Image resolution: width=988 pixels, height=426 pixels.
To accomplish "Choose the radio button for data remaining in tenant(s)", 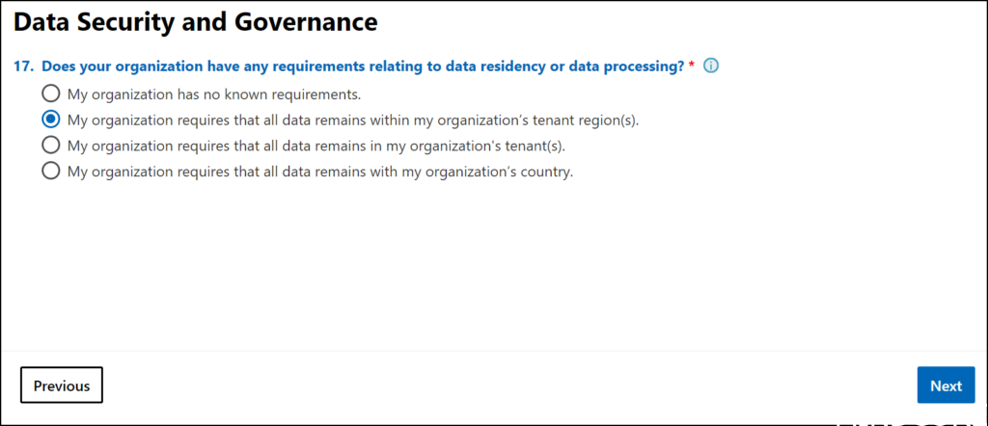I will coord(50,146).
